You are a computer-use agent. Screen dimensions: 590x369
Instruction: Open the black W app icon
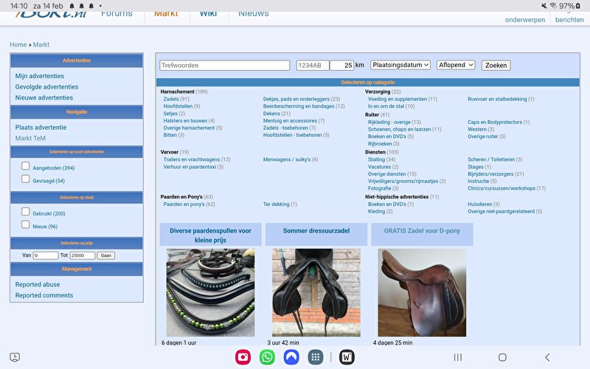click(347, 357)
